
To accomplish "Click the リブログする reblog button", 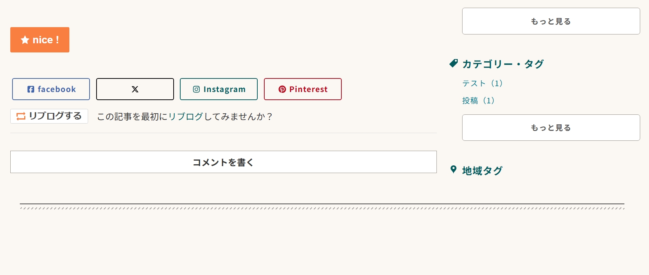I will [x=49, y=116].
